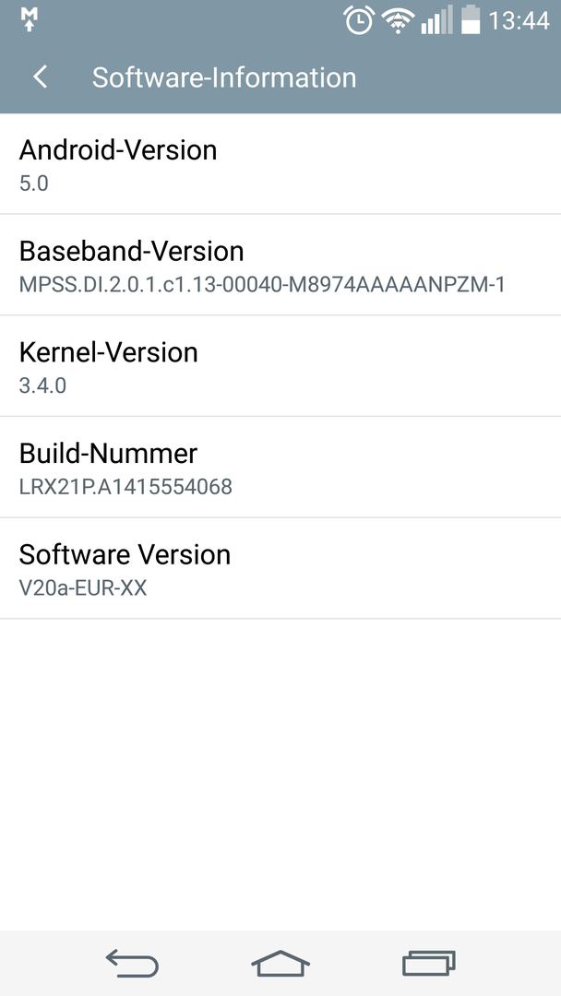Tap the V20a-EUR-XX version value
The width and height of the screenshot is (561, 996).
pyautogui.click(x=83, y=587)
